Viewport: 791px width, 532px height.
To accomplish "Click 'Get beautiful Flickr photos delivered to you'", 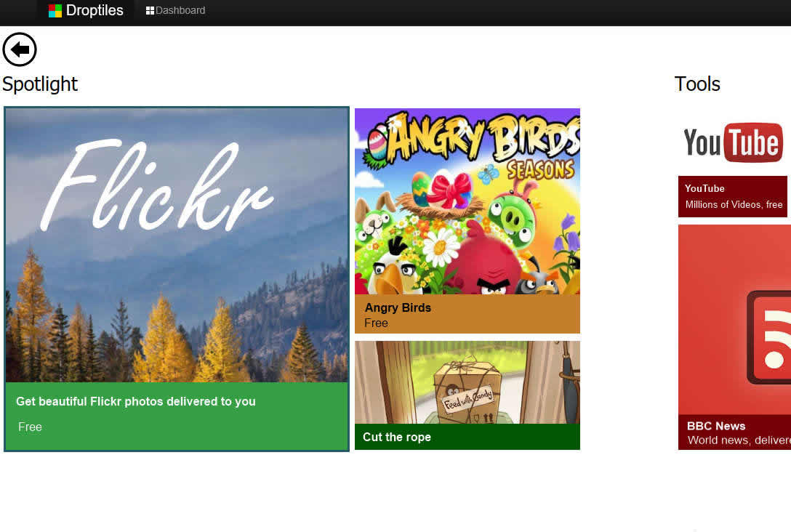I will [x=136, y=401].
